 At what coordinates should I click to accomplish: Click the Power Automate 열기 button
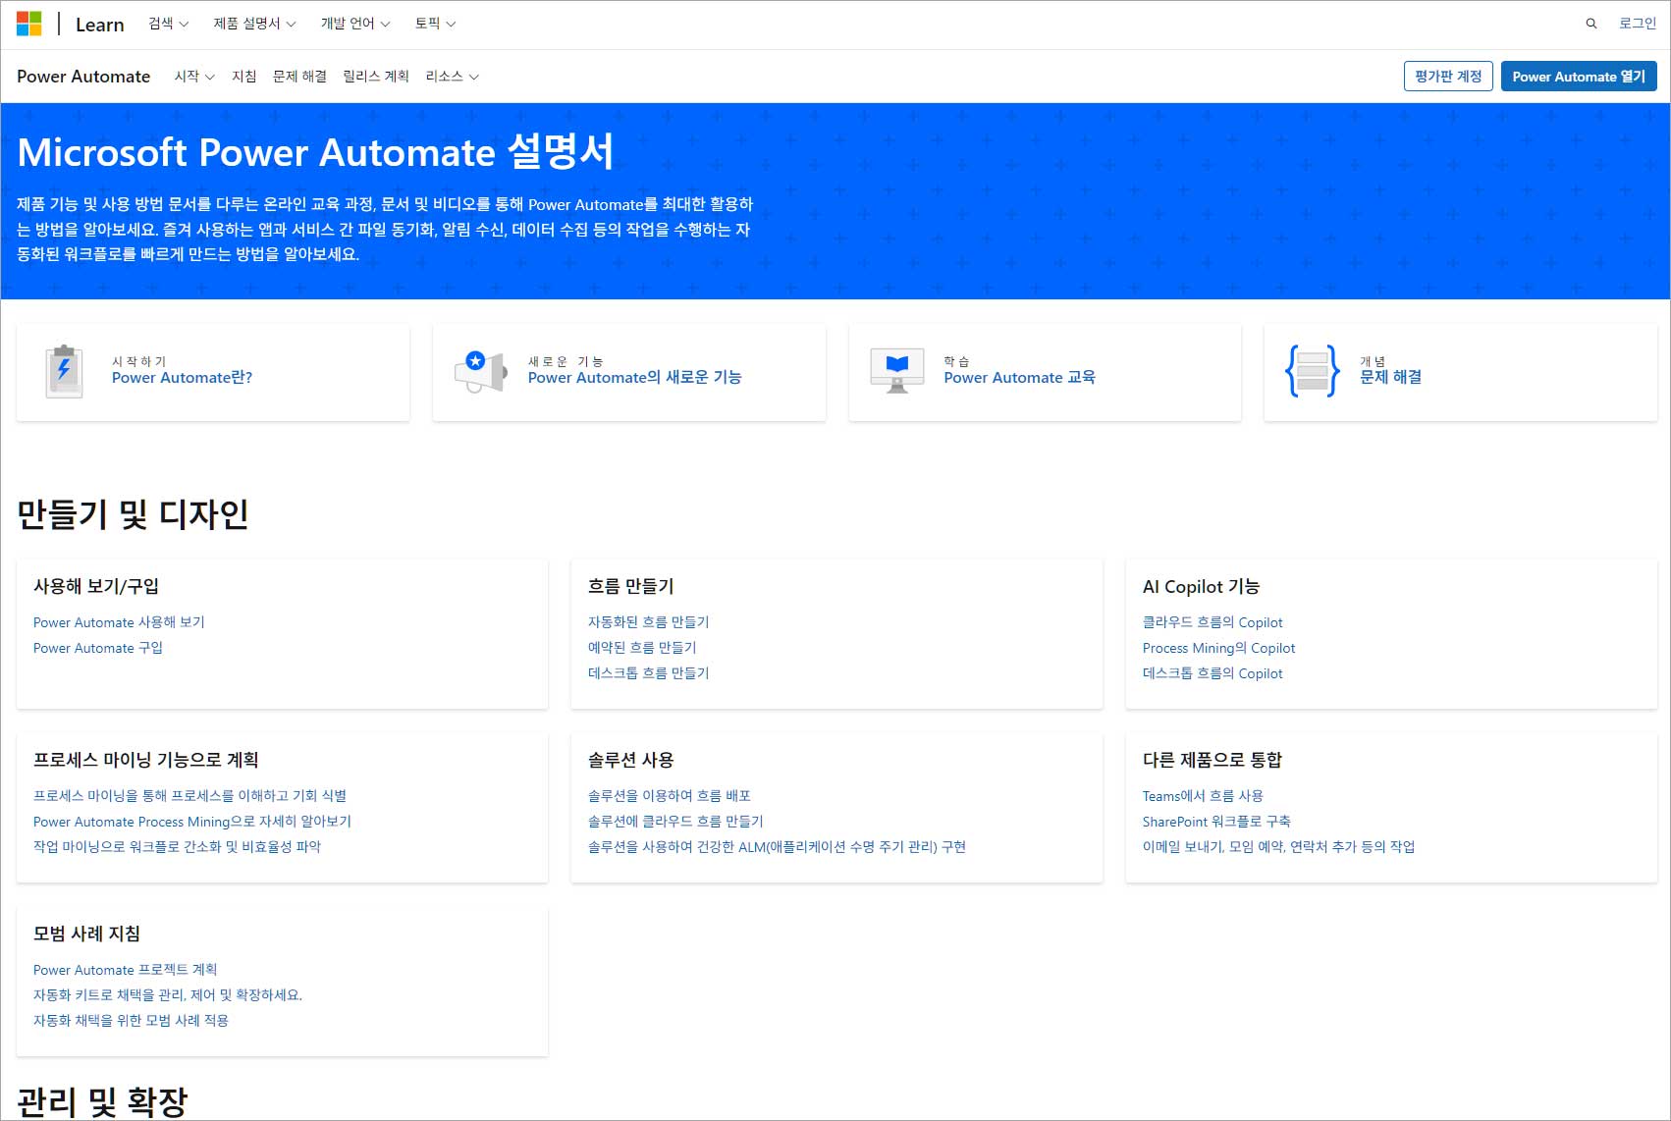point(1578,76)
